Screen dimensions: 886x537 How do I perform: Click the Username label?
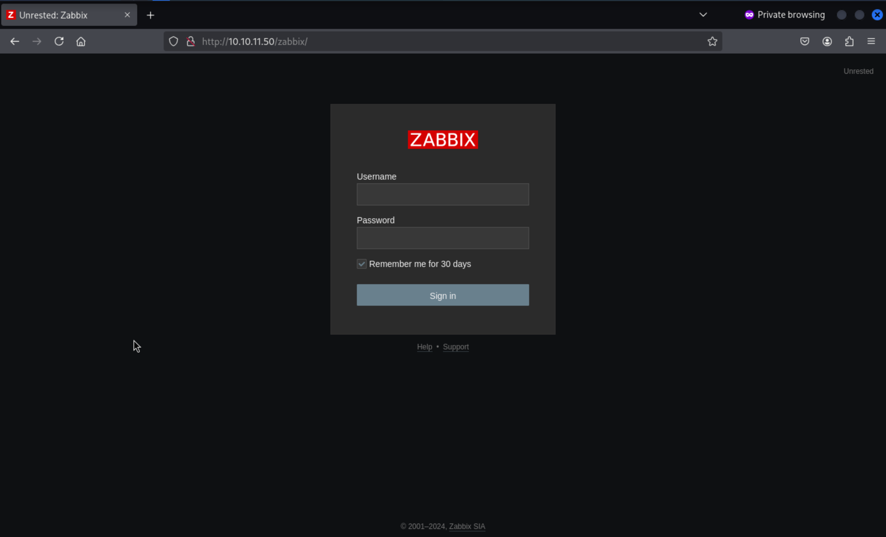coord(376,177)
